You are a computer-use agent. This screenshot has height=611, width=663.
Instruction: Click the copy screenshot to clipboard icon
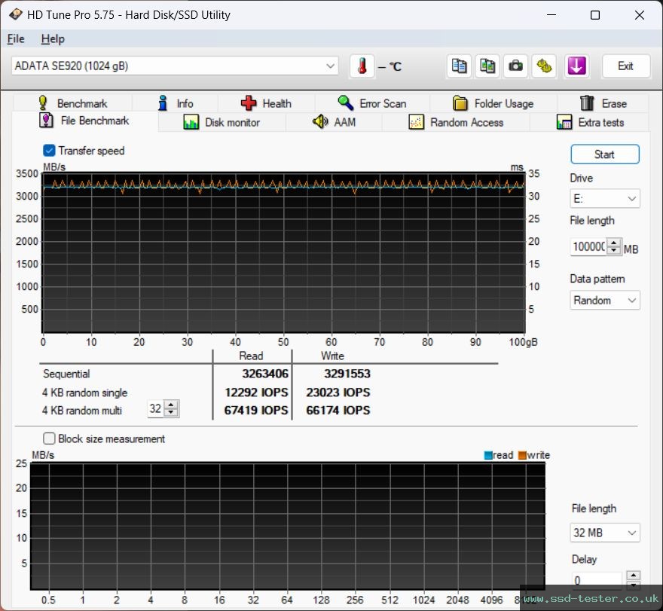click(x=487, y=66)
